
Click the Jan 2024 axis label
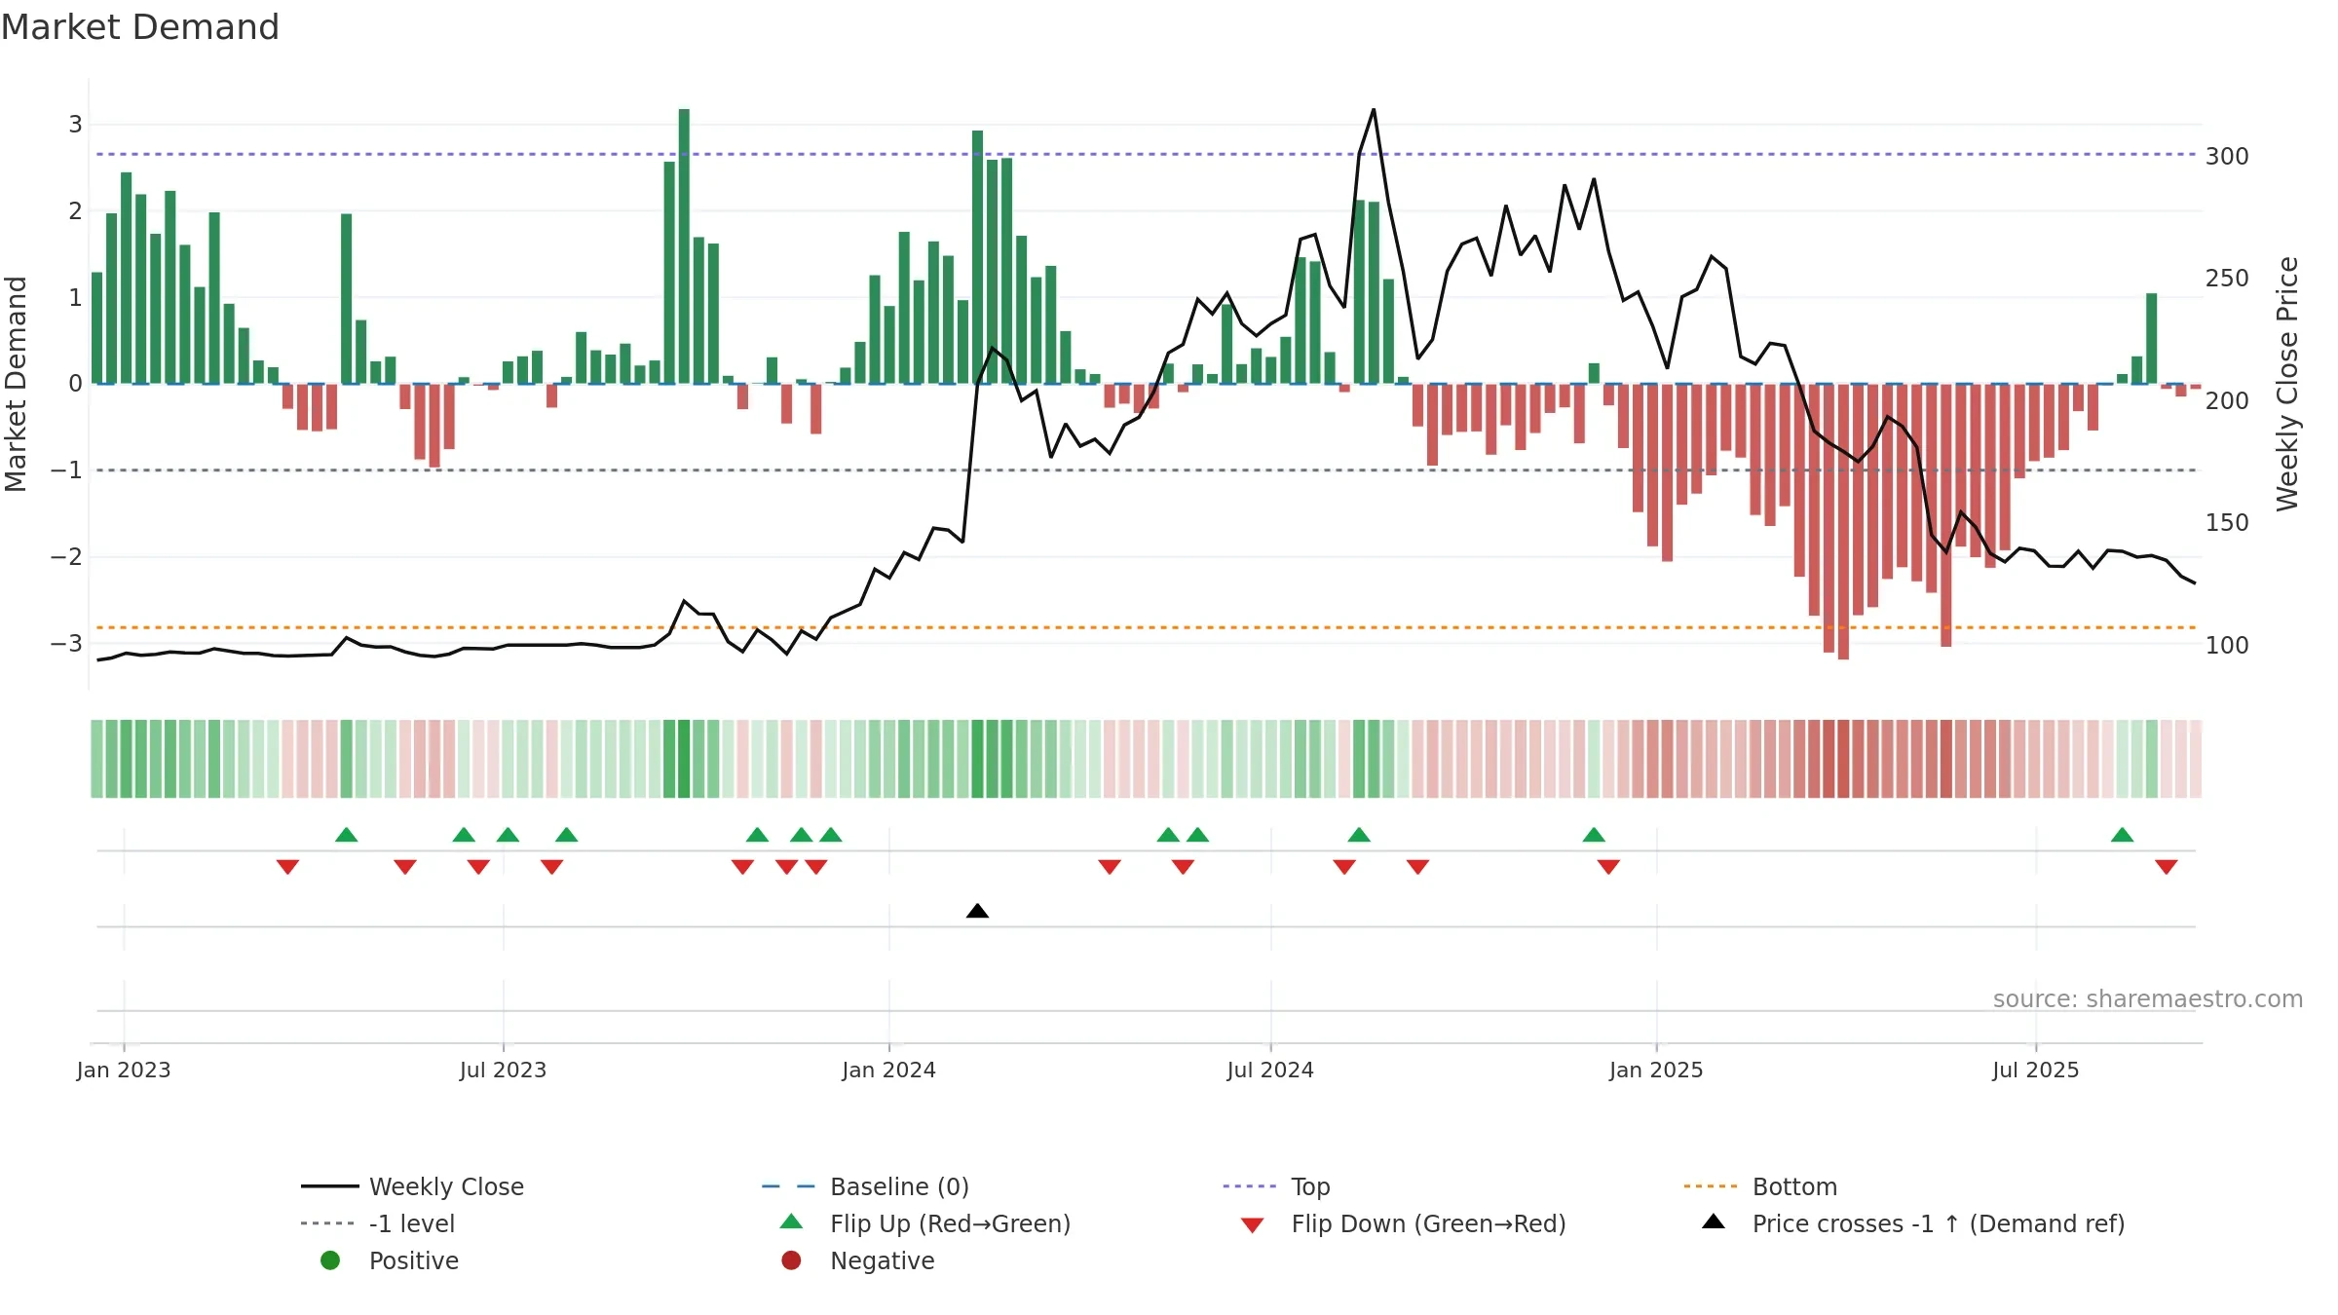(x=888, y=1070)
